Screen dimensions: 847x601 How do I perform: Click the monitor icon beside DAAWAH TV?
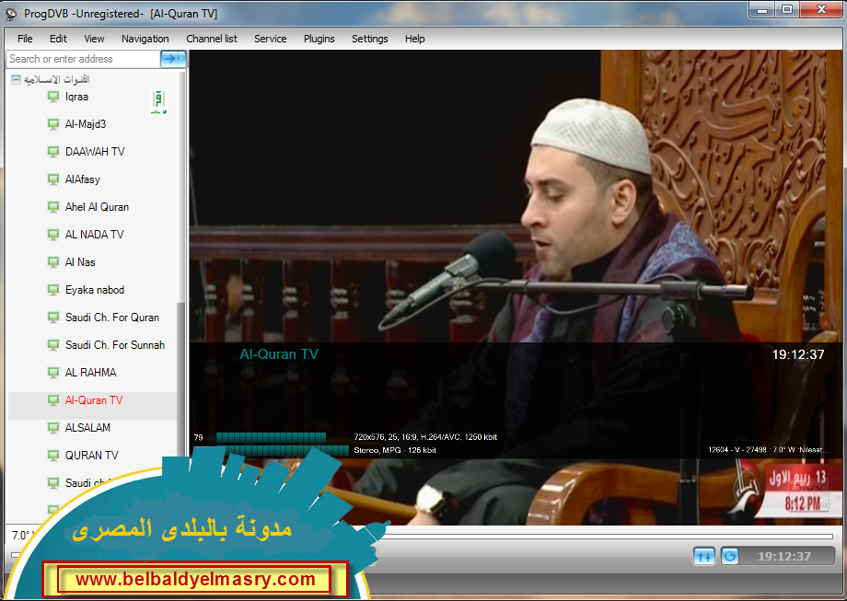coord(53,152)
